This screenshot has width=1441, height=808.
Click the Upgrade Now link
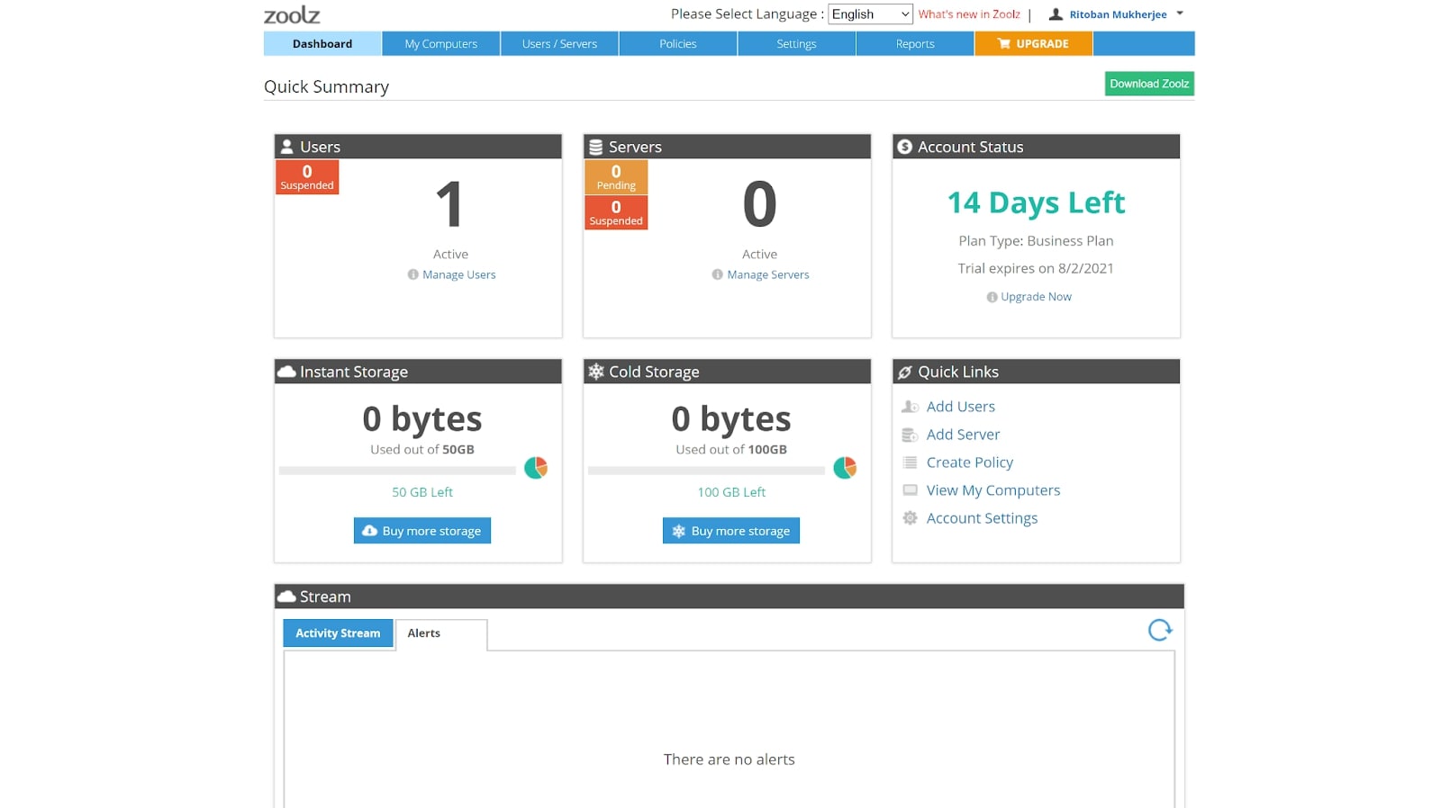pos(1036,297)
